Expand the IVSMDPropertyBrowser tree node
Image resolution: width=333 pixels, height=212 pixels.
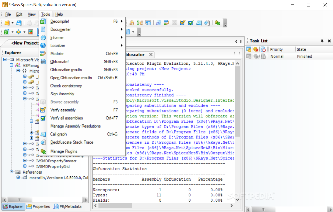(x=25, y=160)
